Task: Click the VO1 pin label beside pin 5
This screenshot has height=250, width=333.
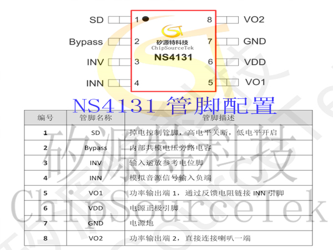Action: coord(255,82)
